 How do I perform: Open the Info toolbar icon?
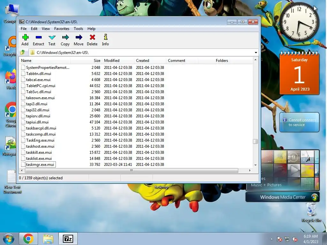coord(105,37)
